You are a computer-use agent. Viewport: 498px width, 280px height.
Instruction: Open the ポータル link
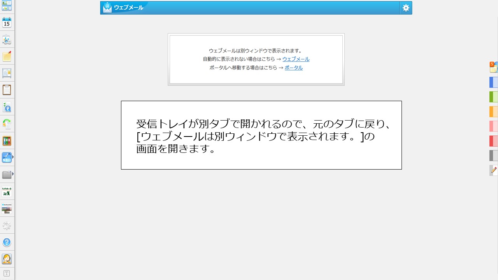(x=293, y=67)
